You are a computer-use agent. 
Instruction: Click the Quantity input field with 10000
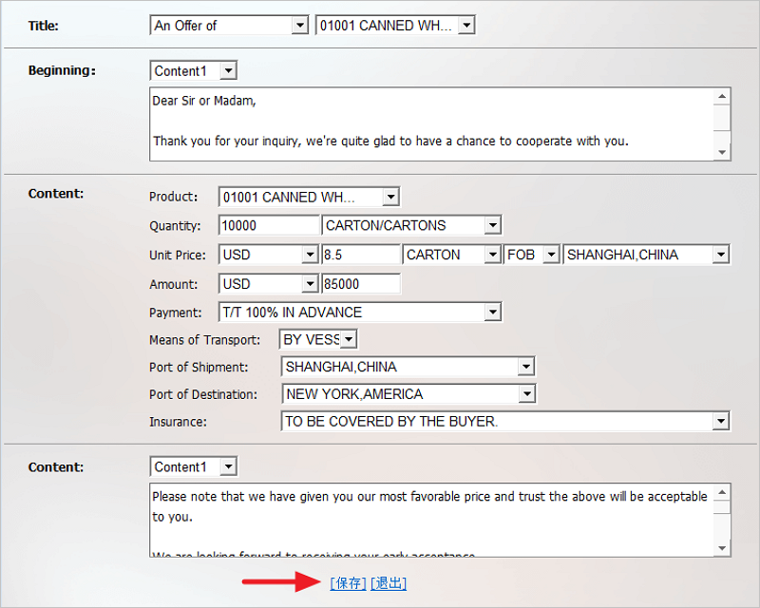click(269, 226)
